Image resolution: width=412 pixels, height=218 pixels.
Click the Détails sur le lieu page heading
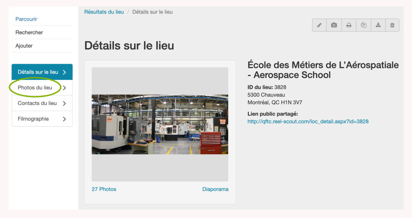[129, 46]
